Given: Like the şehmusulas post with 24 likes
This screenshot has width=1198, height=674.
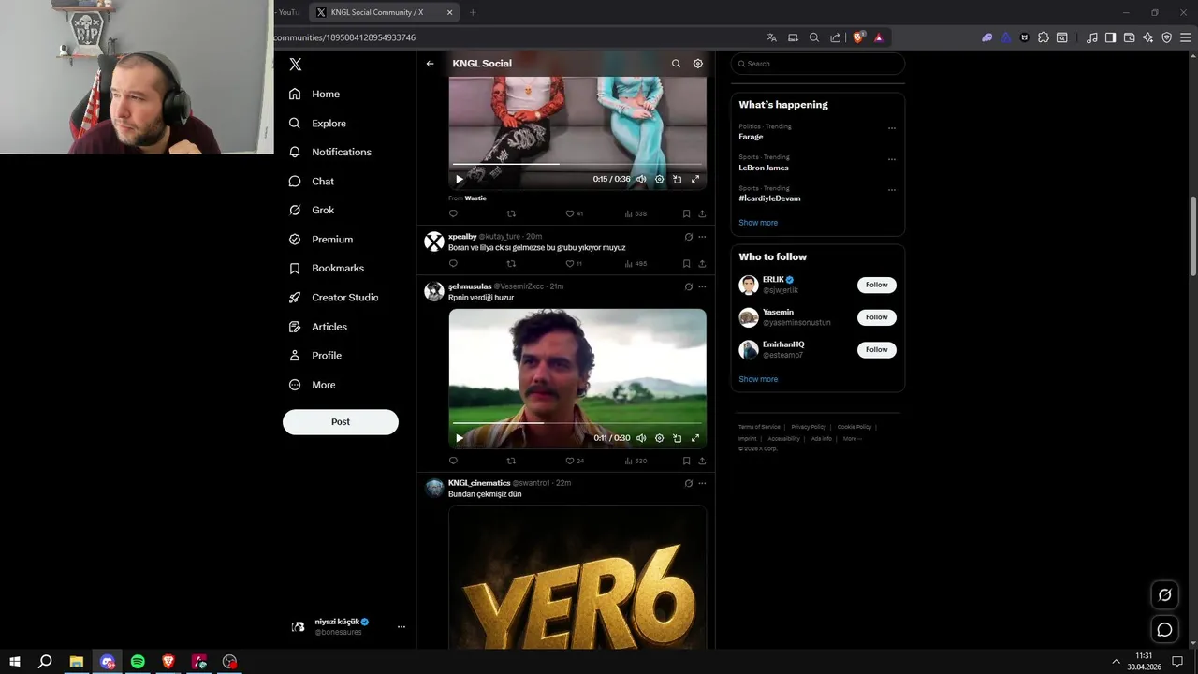Looking at the screenshot, I should 574,461.
